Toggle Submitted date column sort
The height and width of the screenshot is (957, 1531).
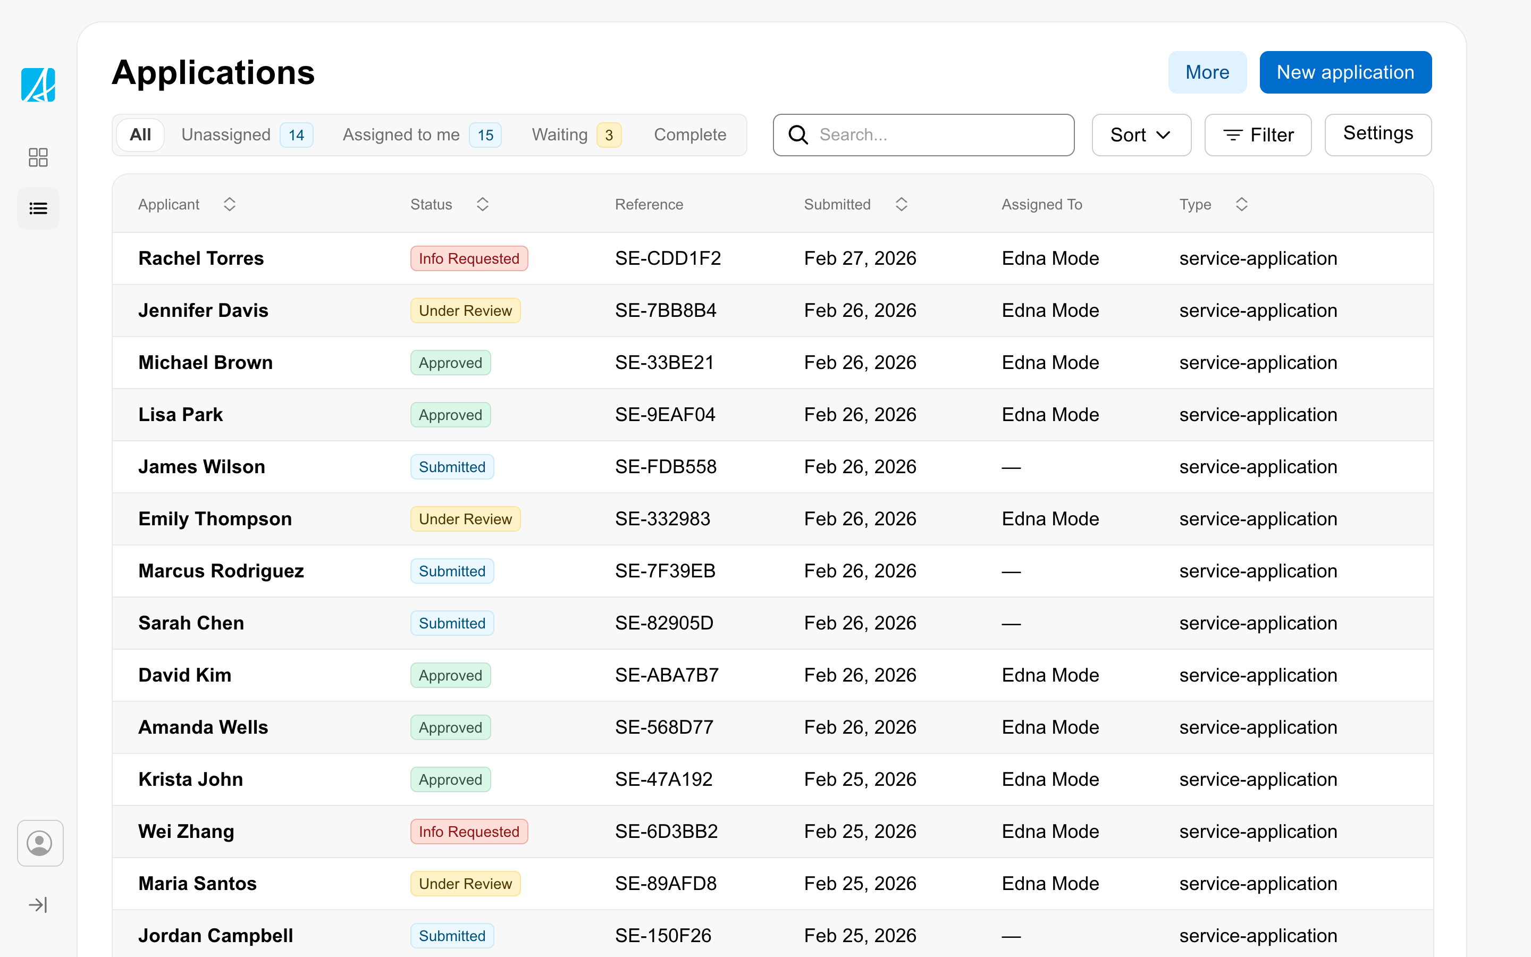[902, 205]
